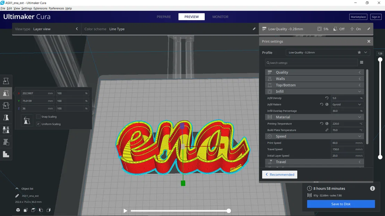Click the layer path slider handle
Image resolution: width=385 pixels, height=216 pixels.
tap(229, 210)
